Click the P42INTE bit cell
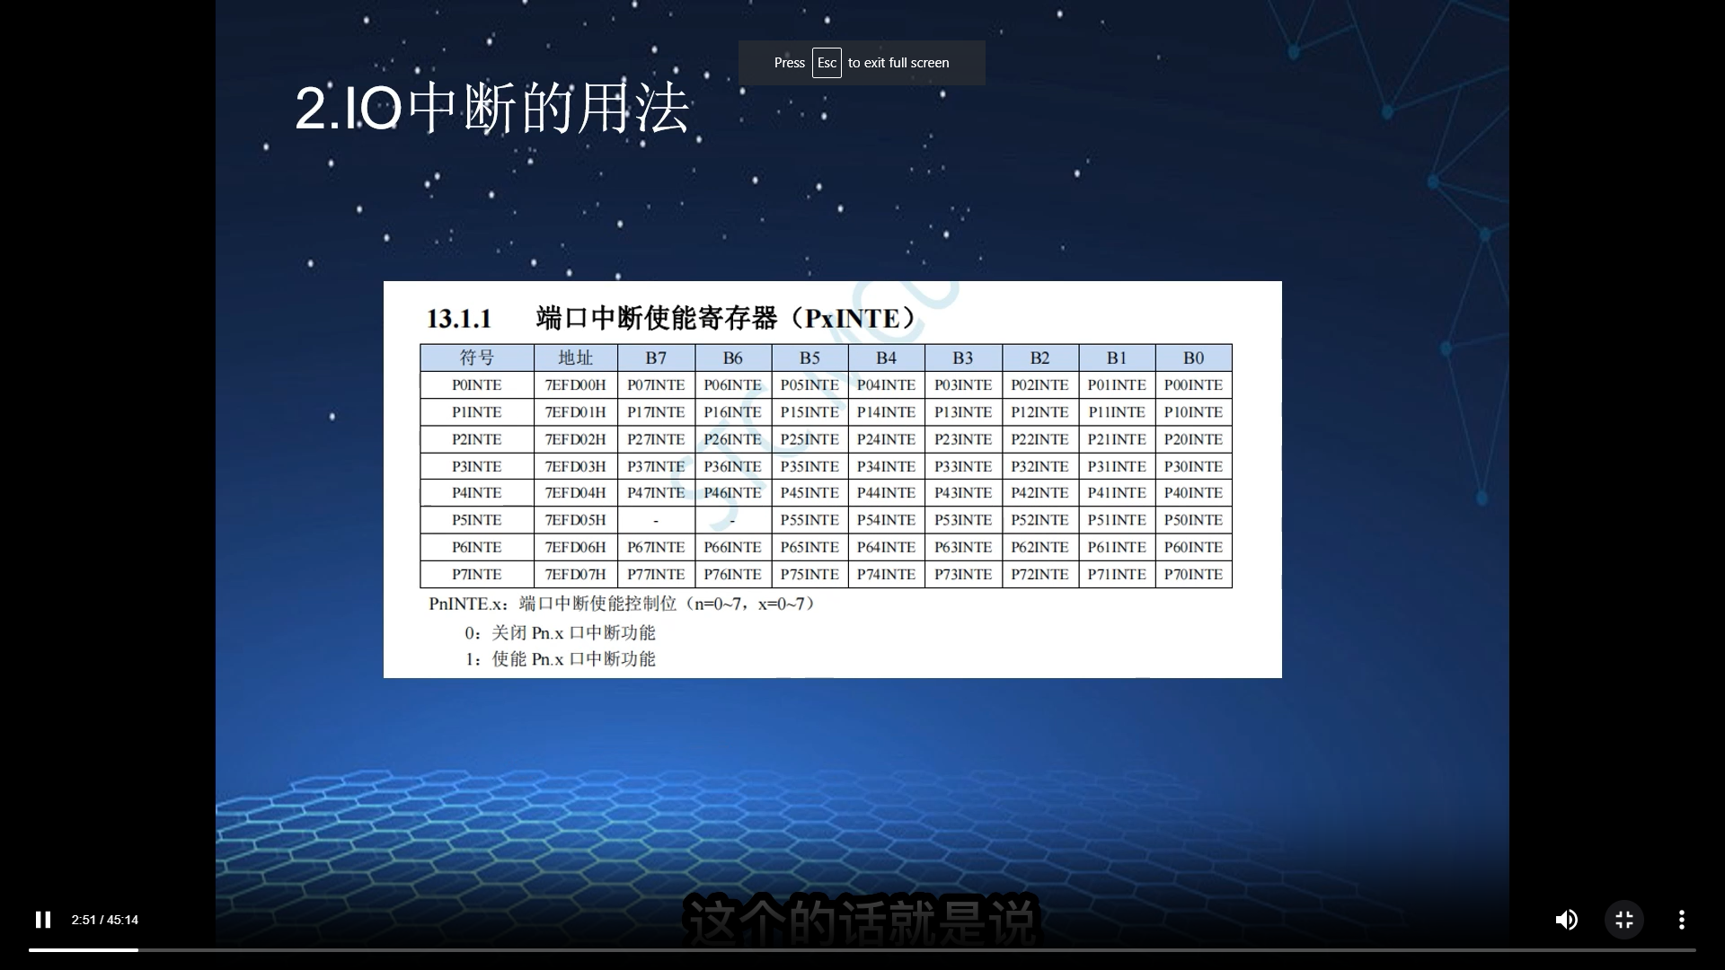Viewport: 1725px width, 970px height. (x=1039, y=493)
